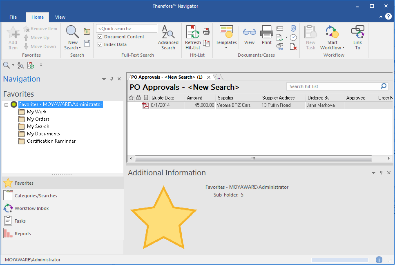Enable the Document Content checkbox
The height and width of the screenshot is (265, 395).
99,36
